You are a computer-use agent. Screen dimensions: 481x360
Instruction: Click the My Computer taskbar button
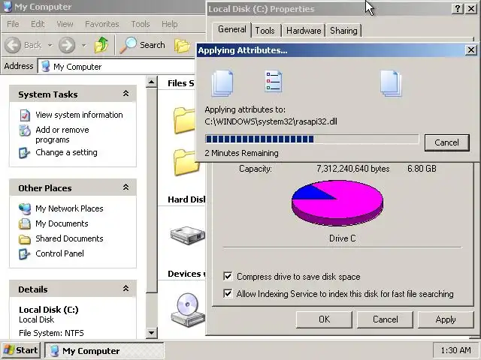(x=104, y=350)
